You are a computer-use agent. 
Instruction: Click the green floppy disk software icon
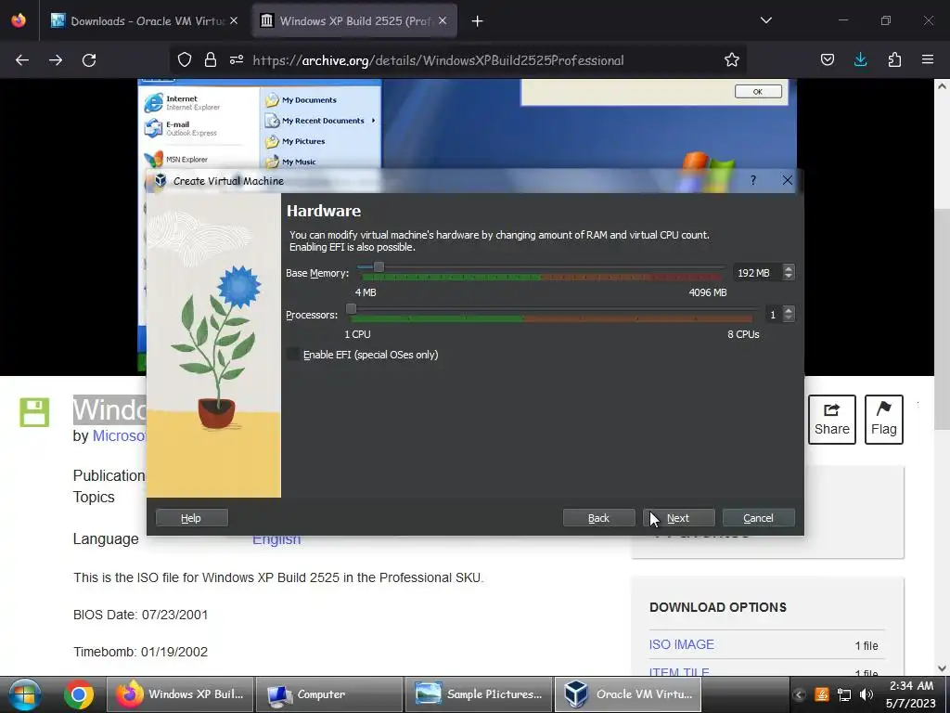pyautogui.click(x=34, y=412)
